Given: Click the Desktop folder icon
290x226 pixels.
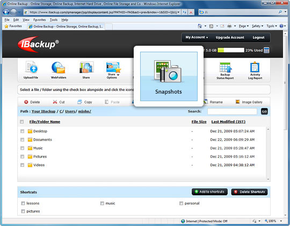Looking at the screenshot, I should [30, 131].
